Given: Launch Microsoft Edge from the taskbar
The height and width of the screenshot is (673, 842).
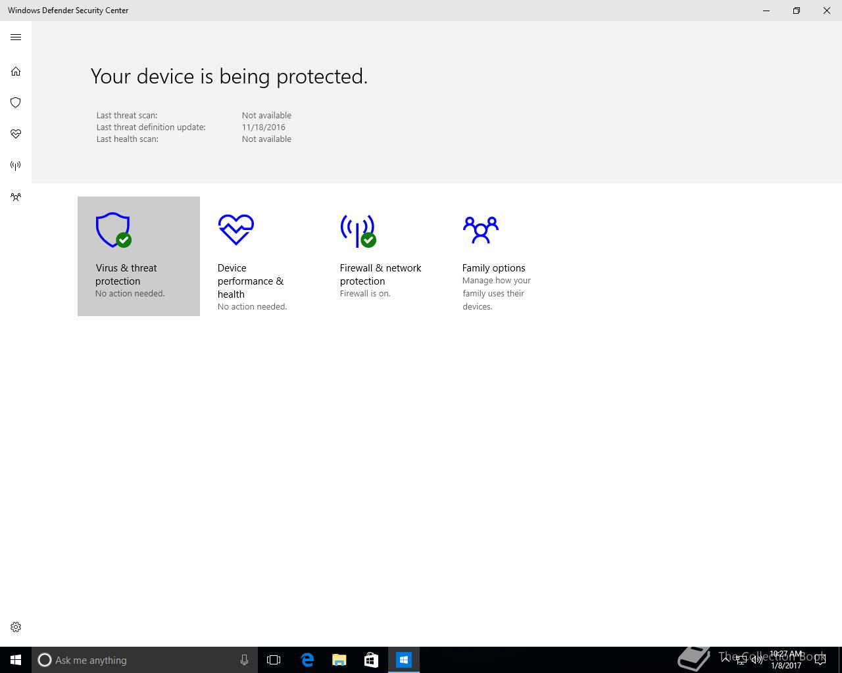Looking at the screenshot, I should (307, 660).
